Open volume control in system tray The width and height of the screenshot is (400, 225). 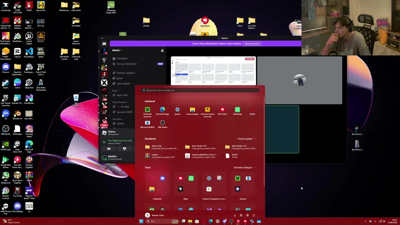coord(384,221)
